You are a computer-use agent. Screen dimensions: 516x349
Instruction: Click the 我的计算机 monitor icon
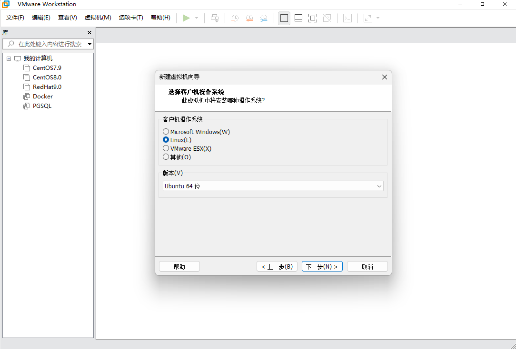coord(18,59)
